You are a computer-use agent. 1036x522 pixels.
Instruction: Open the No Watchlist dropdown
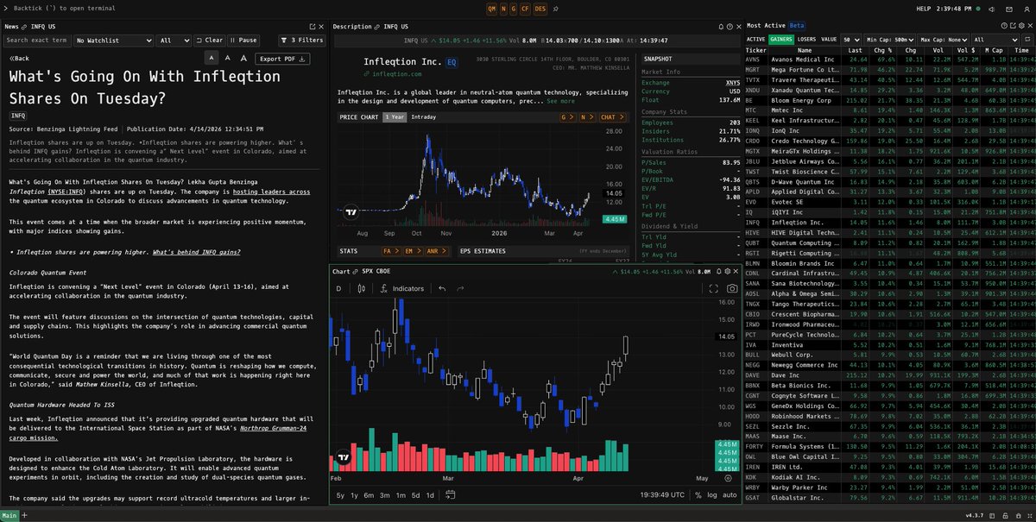[114, 40]
